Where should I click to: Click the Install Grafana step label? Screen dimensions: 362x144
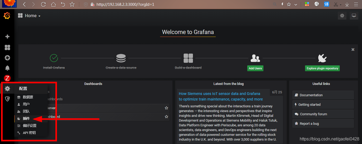click(54, 68)
